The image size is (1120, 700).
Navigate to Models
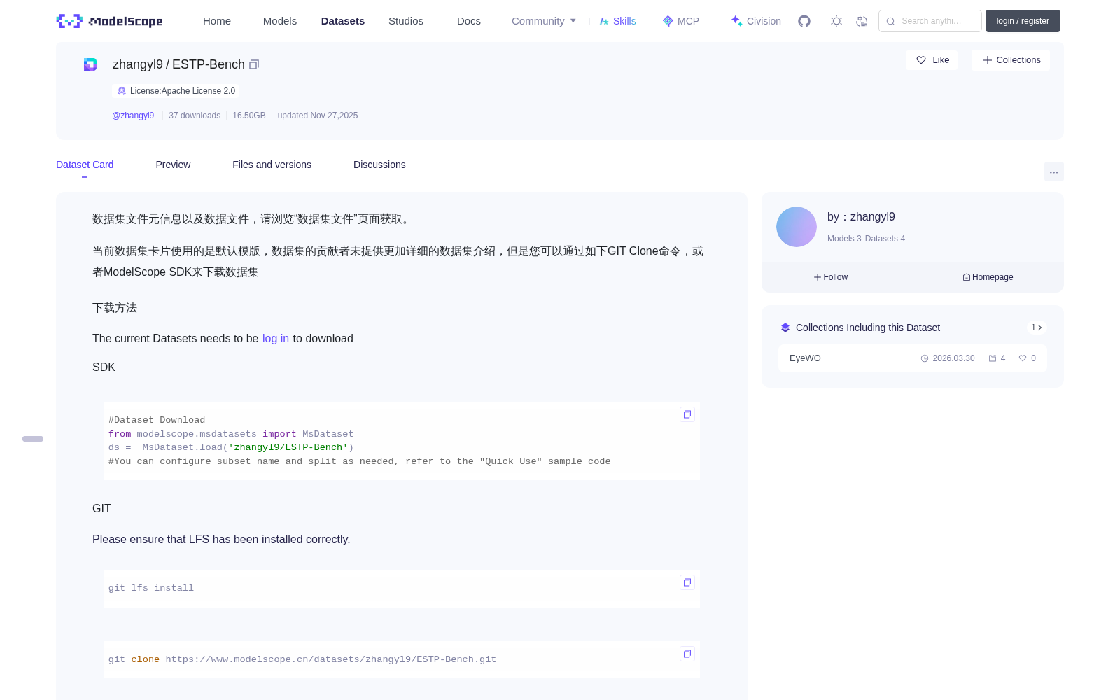(280, 21)
